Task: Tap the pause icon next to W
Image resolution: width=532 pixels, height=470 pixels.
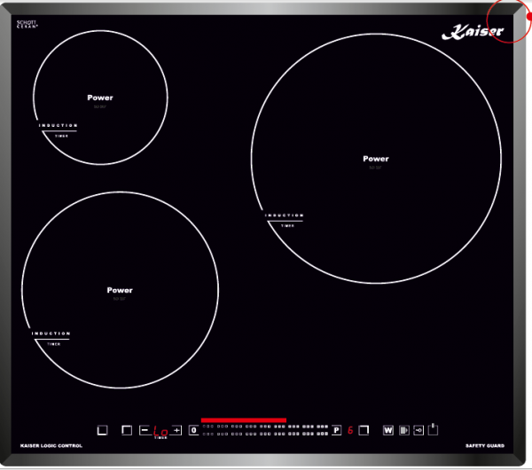Action: coord(403,430)
